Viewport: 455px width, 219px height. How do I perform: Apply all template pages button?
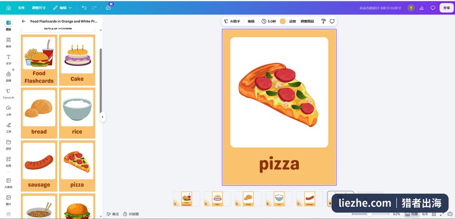click(58, 29)
